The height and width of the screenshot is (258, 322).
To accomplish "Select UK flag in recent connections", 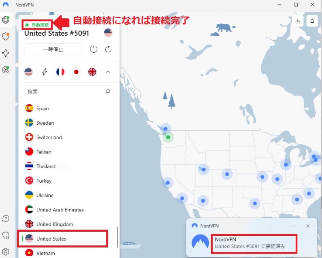I will click(x=92, y=72).
